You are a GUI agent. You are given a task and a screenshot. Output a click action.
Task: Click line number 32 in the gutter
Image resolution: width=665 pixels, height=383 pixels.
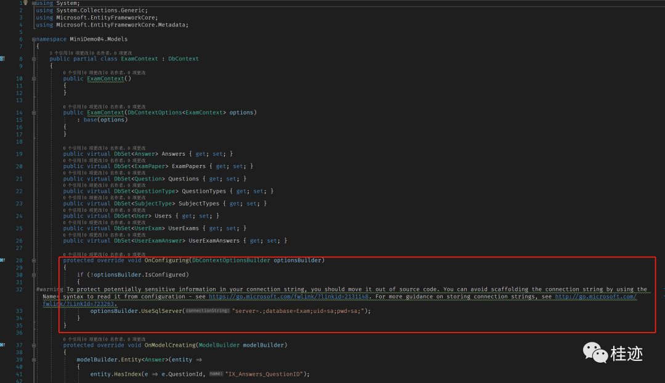pyautogui.click(x=19, y=289)
